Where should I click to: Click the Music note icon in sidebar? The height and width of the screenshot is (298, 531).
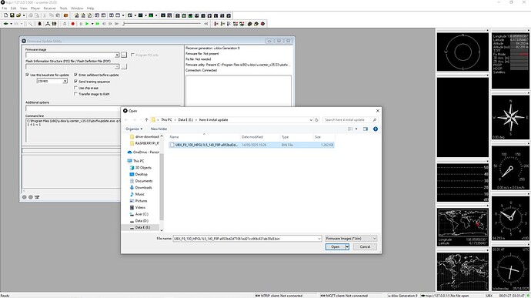(132, 194)
